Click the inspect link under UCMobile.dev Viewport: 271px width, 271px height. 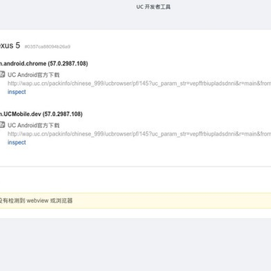17,142
